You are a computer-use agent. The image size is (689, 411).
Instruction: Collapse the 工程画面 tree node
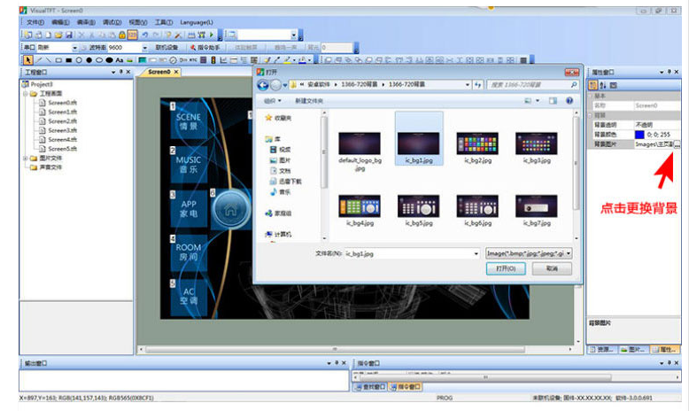[x=26, y=94]
